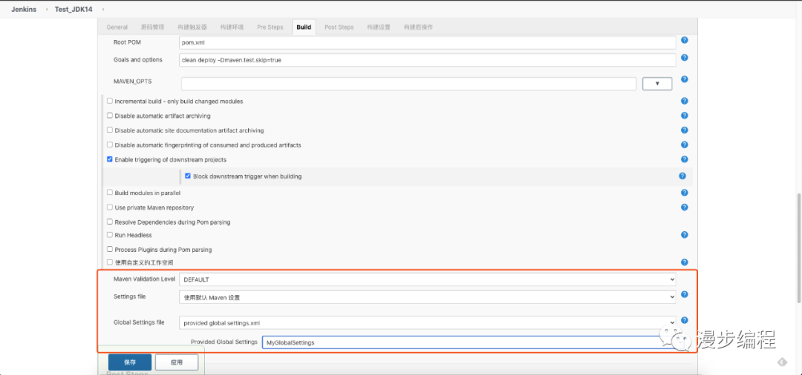Open Provided Global Settings dropdown
The height and width of the screenshot is (375, 802).
469,342
